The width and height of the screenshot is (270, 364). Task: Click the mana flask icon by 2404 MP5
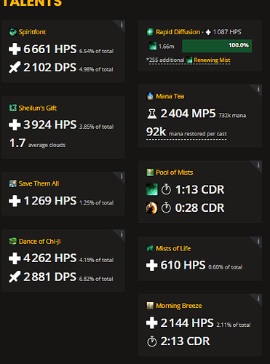click(152, 114)
